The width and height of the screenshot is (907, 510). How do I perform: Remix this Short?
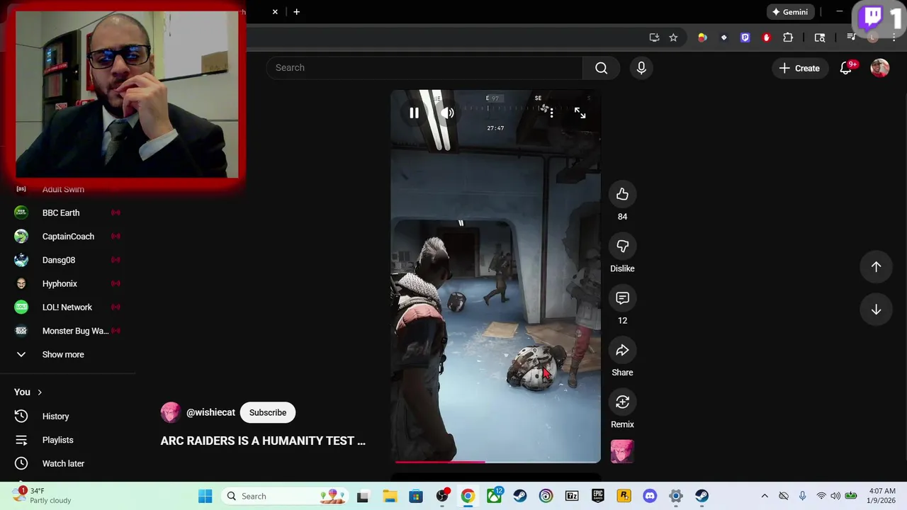pos(622,402)
